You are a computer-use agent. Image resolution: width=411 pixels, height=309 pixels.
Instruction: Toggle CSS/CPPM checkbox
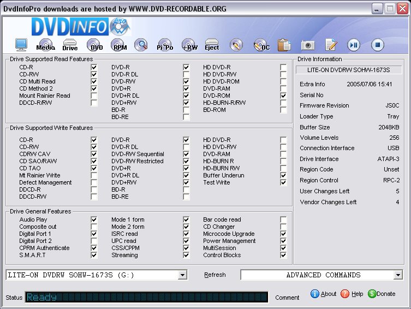186,248
